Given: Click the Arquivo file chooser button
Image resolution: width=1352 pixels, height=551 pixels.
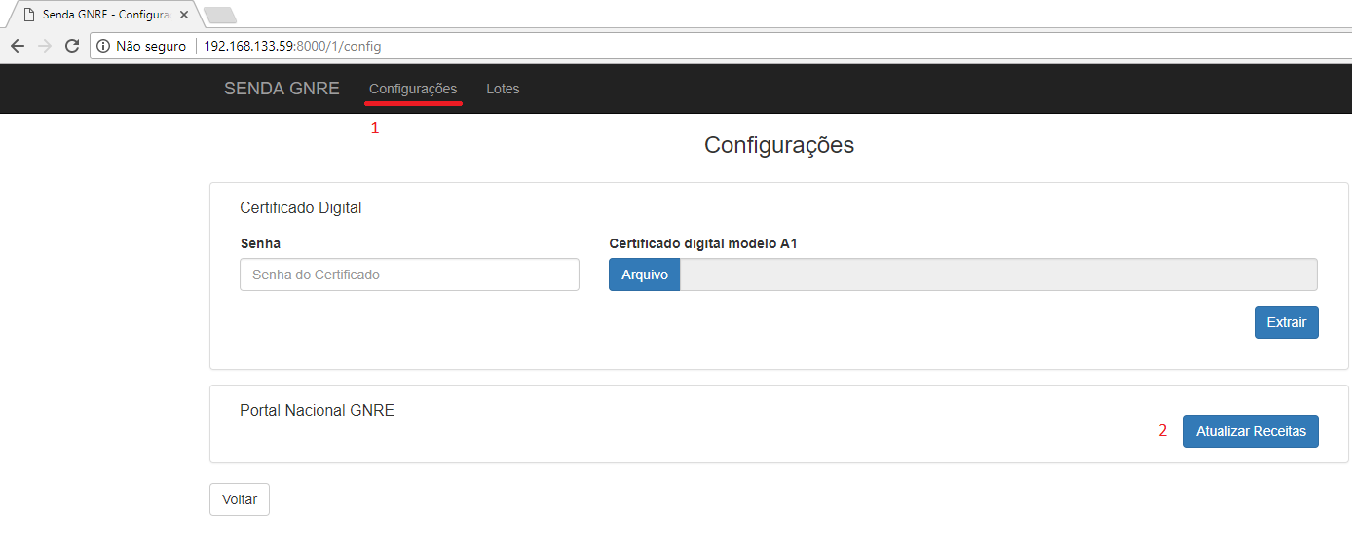Looking at the screenshot, I should pos(645,275).
